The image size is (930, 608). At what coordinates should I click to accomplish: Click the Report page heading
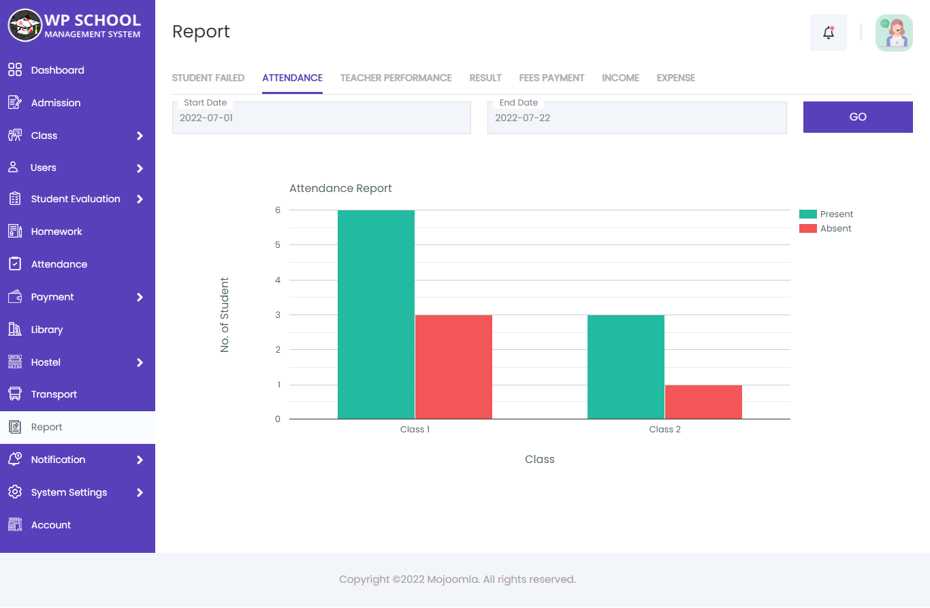pos(201,32)
